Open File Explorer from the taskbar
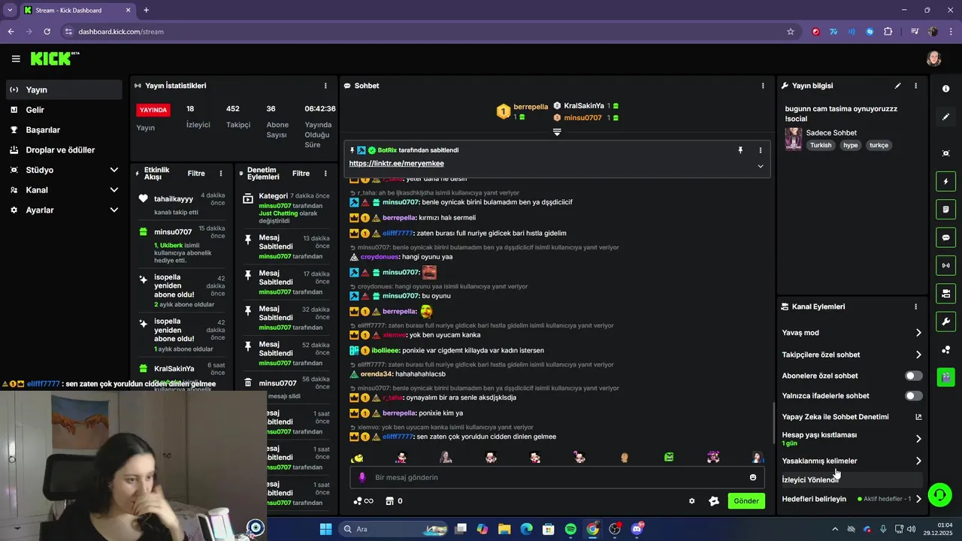This screenshot has height=541, width=962. click(x=504, y=529)
